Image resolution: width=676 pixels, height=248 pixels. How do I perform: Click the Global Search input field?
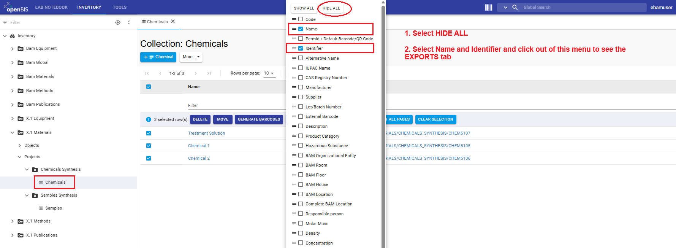pos(583,7)
